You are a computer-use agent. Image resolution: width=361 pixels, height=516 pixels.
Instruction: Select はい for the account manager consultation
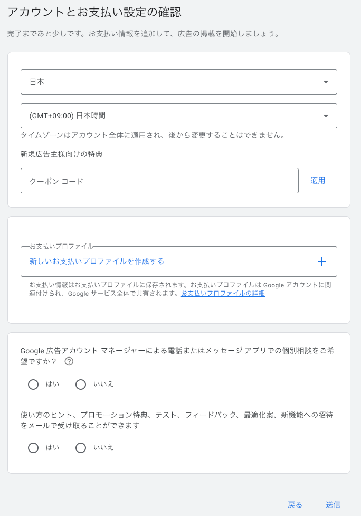click(x=33, y=384)
